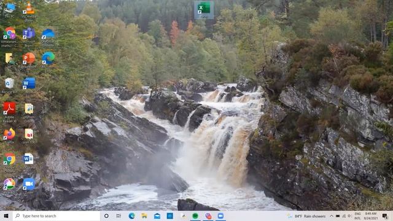Open the Chrome profile app on taskbar
The height and width of the screenshot is (221, 393).
[x=208, y=215]
